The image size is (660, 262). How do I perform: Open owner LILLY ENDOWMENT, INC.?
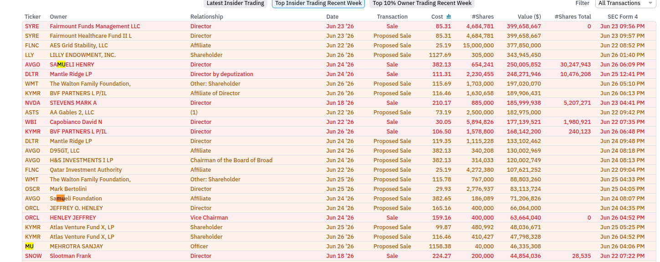pos(82,55)
